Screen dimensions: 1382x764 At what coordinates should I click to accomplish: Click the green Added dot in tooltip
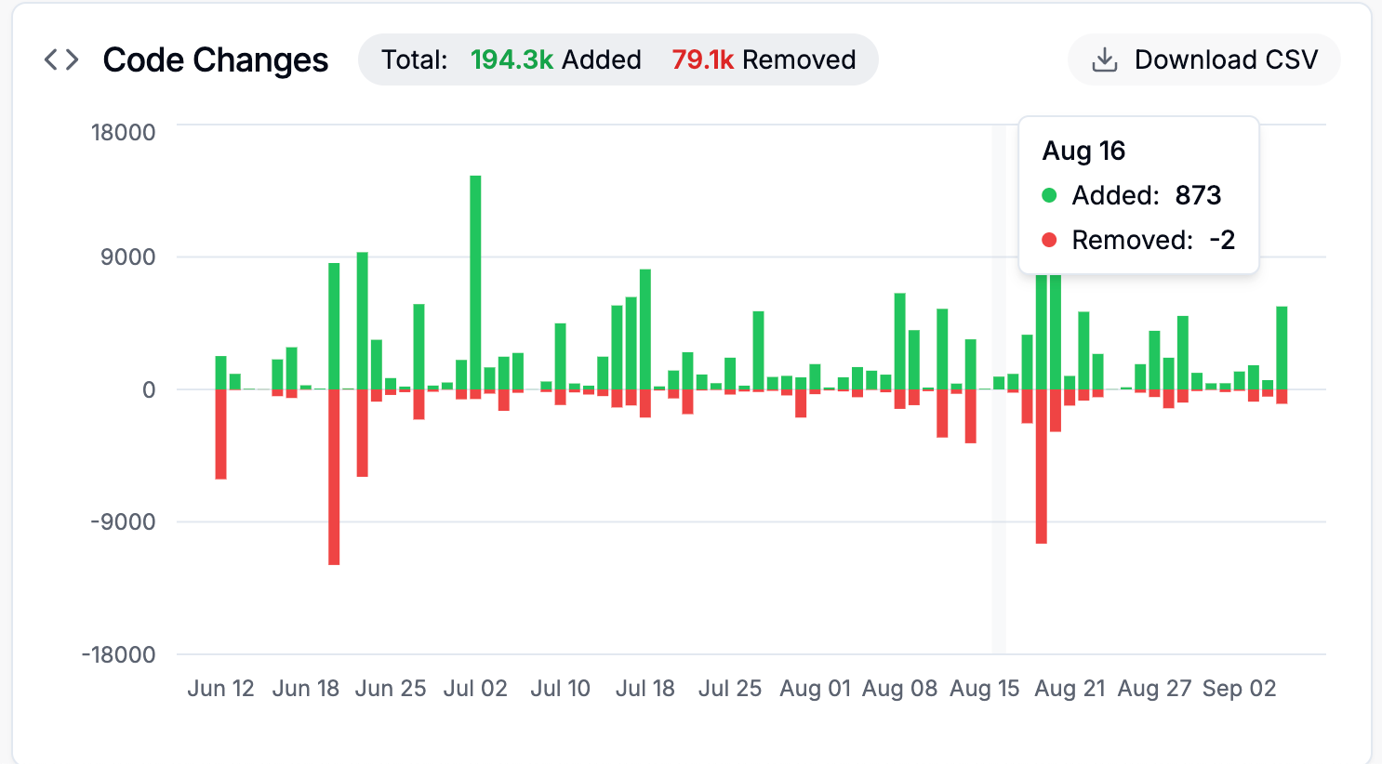coord(1049,195)
